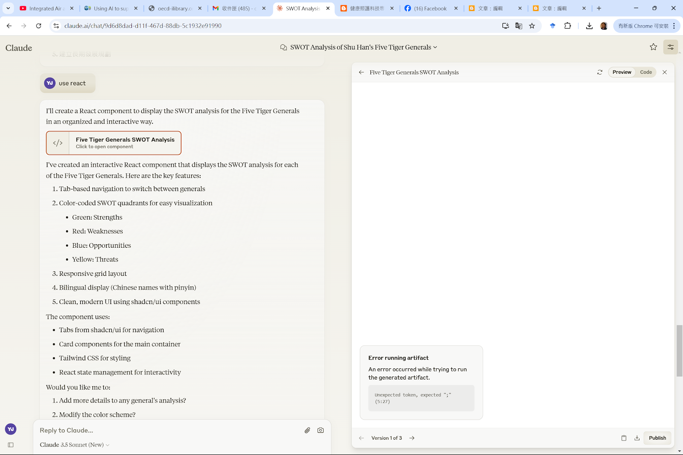Screen dimensions: 683x455
Task: Click the page vertical scrollbar
Action: pyautogui.click(x=679, y=351)
